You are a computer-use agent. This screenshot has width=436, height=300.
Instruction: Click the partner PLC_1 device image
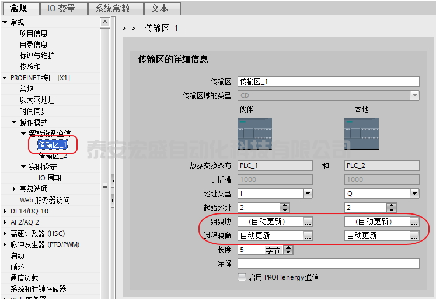(x=254, y=135)
